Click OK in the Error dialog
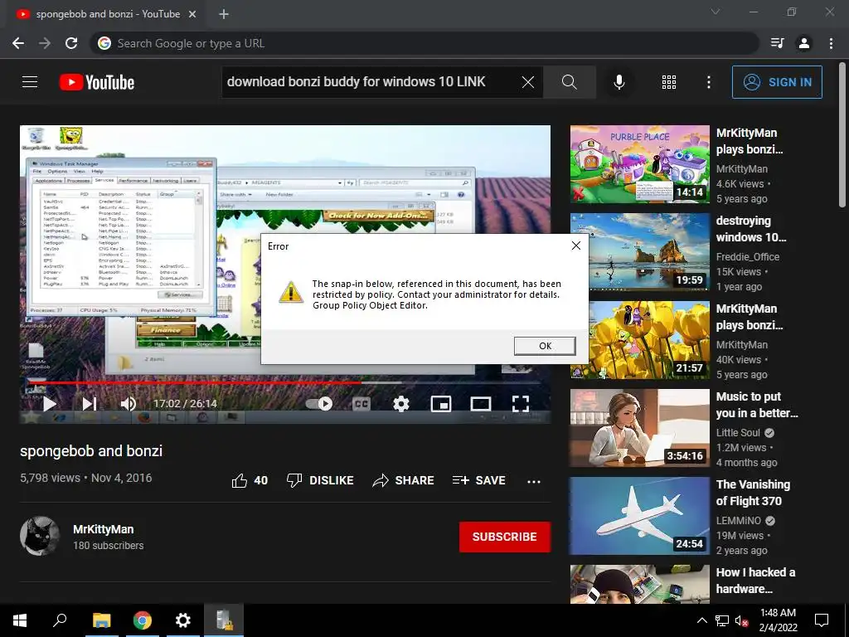849x637 pixels. click(545, 346)
